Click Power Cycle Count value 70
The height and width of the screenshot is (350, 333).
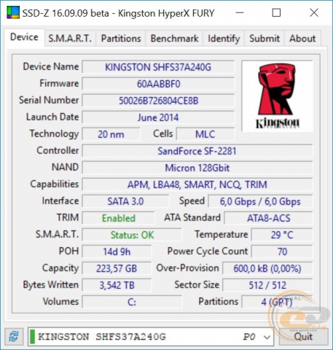click(282, 252)
